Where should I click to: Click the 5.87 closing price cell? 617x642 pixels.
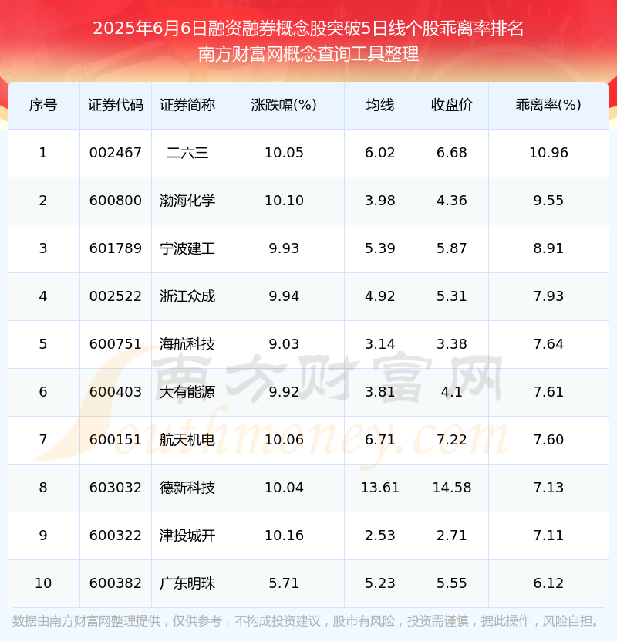(x=452, y=248)
